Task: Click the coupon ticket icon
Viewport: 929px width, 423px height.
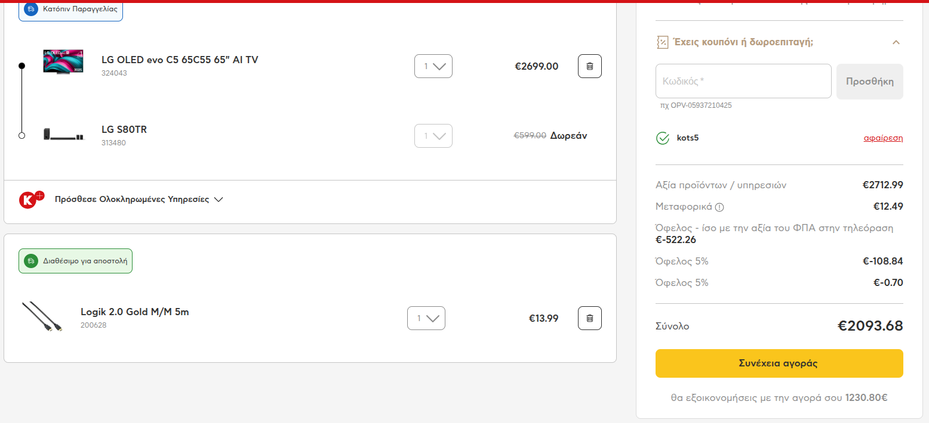Action: coord(663,42)
